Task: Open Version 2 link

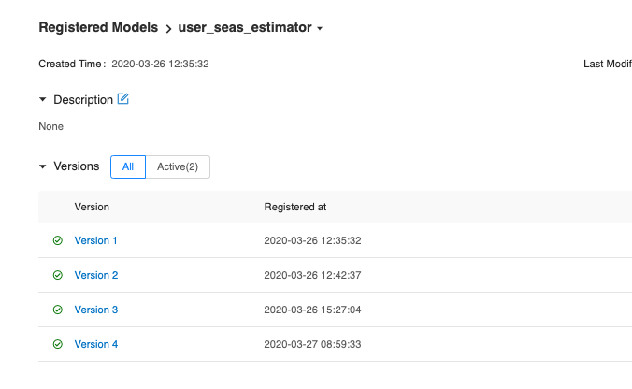Action: click(x=96, y=275)
